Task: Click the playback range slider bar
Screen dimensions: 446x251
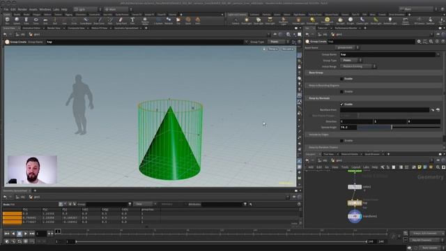Action: [x=221, y=242]
